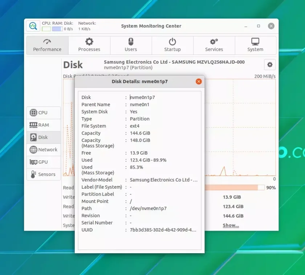The image size is (305, 275).
Task: Close the Disk Details dialog
Action: [x=199, y=81]
